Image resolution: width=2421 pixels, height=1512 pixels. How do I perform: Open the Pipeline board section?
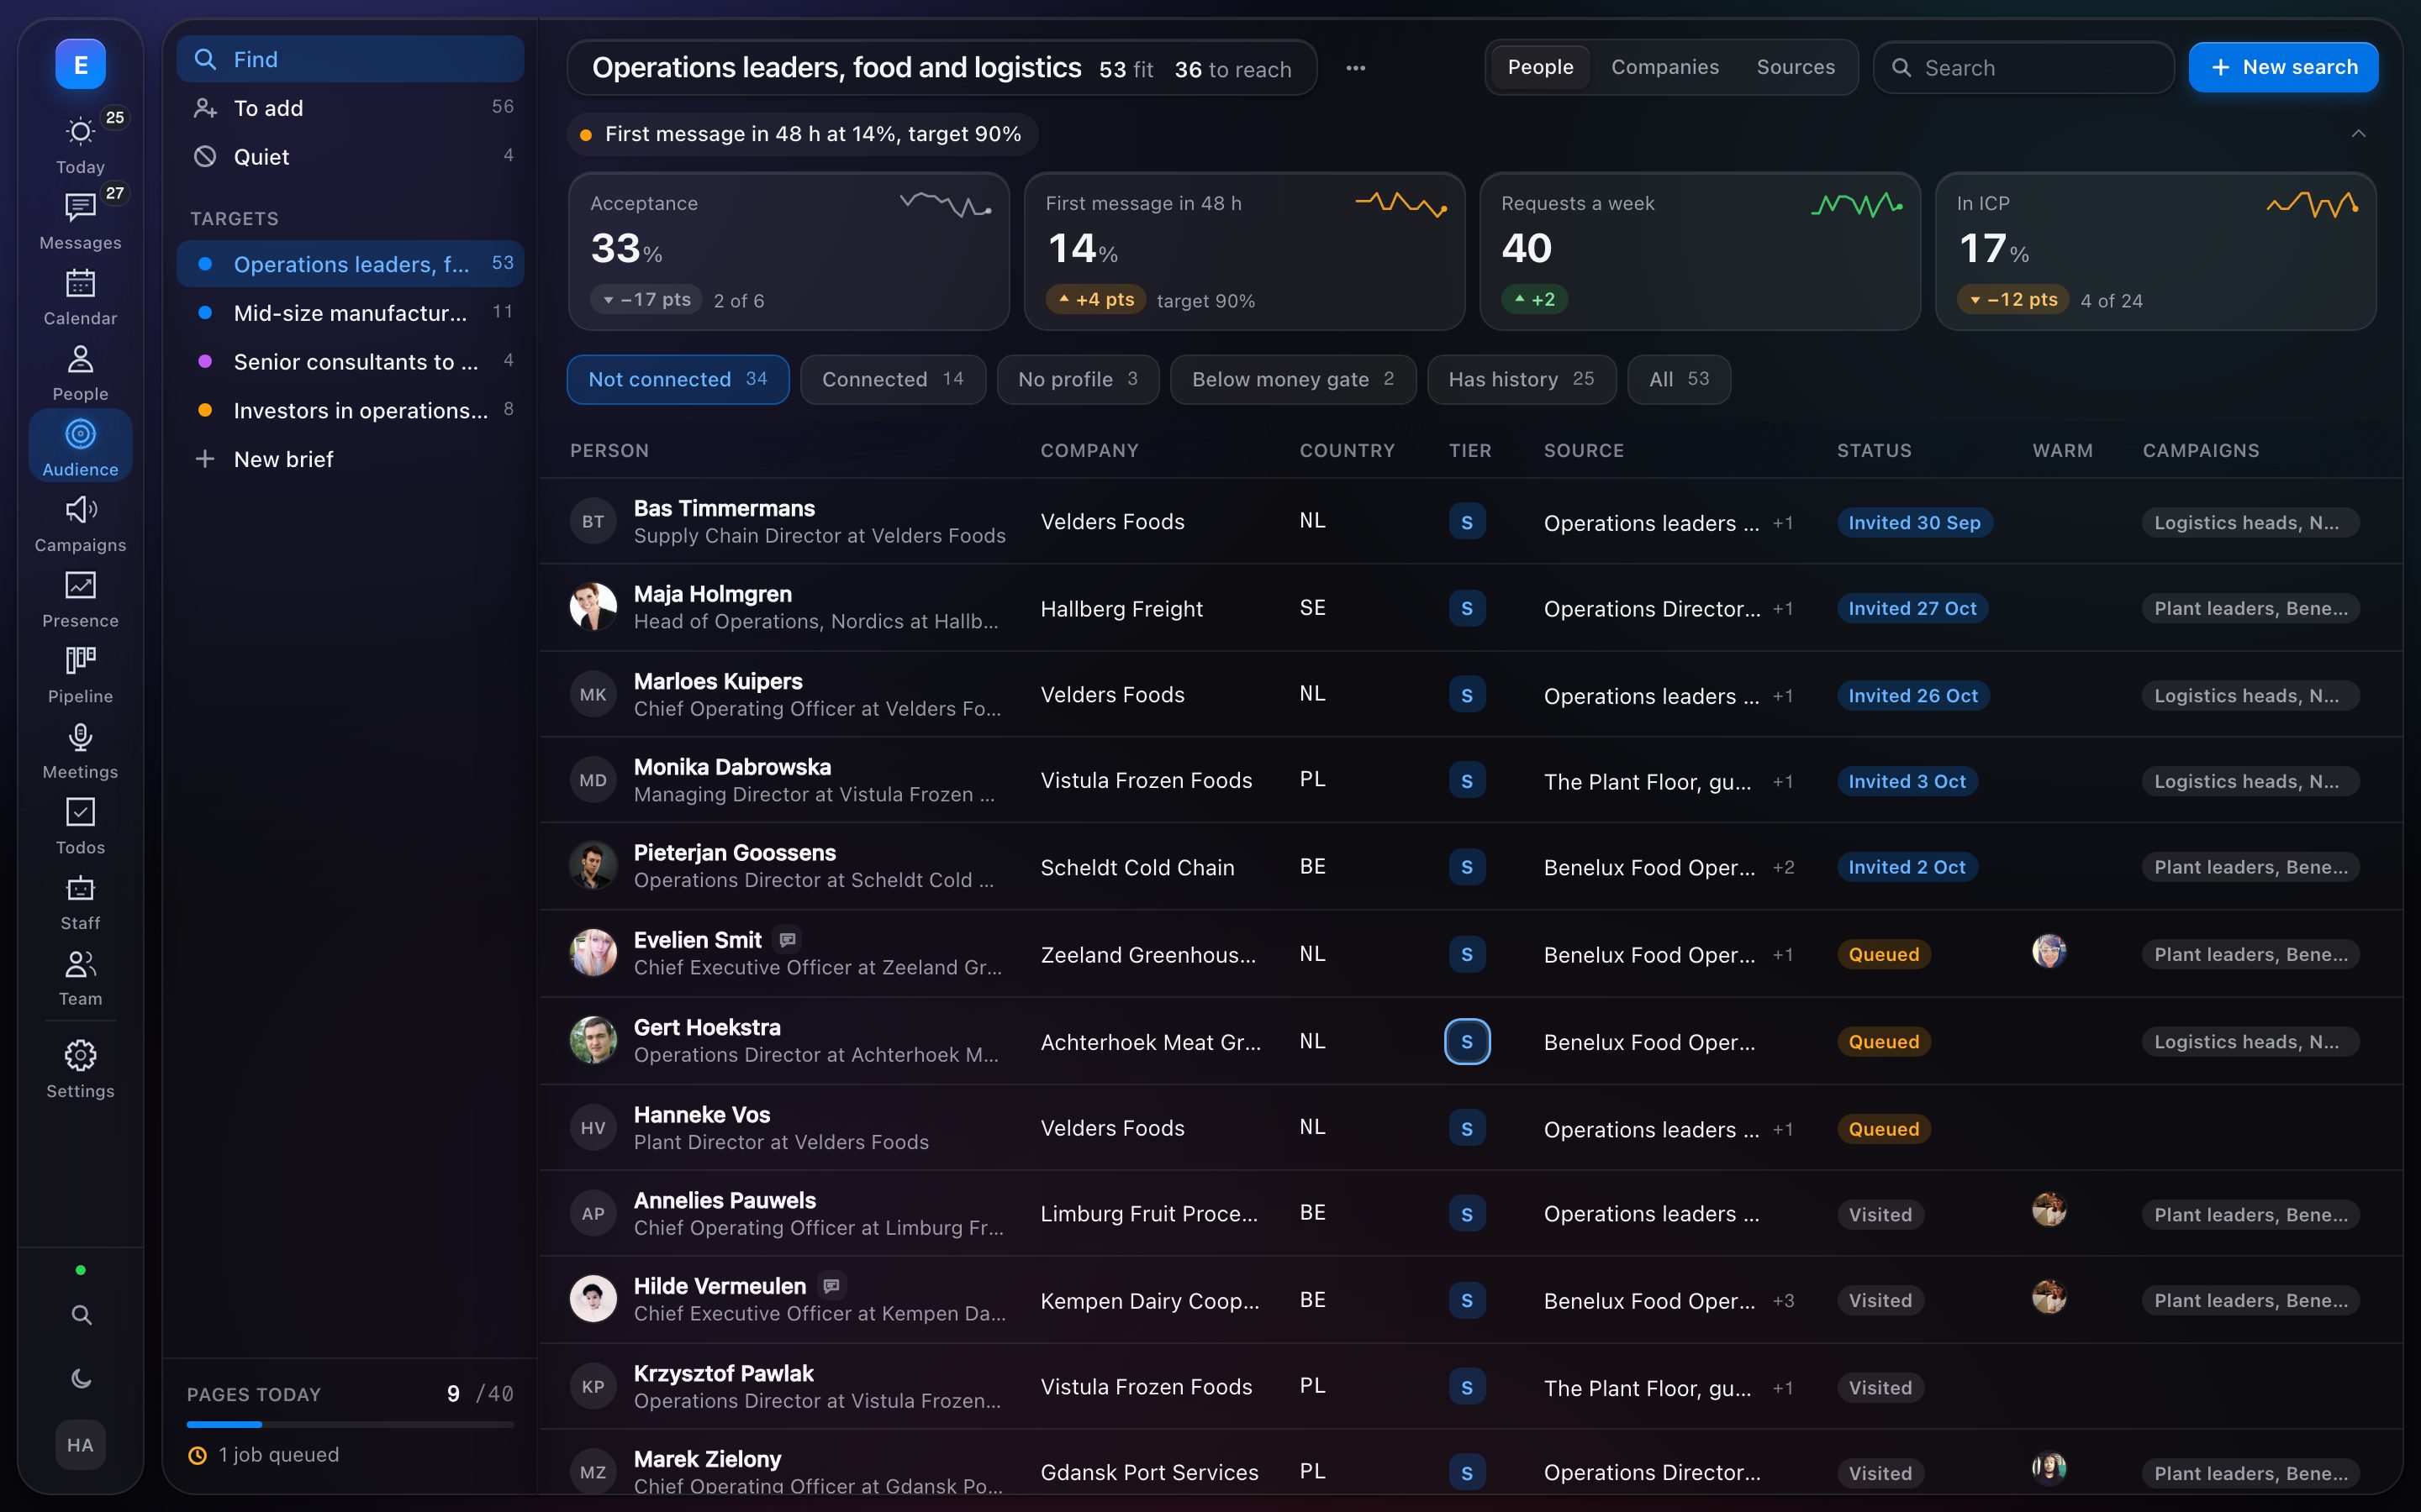[x=80, y=674]
